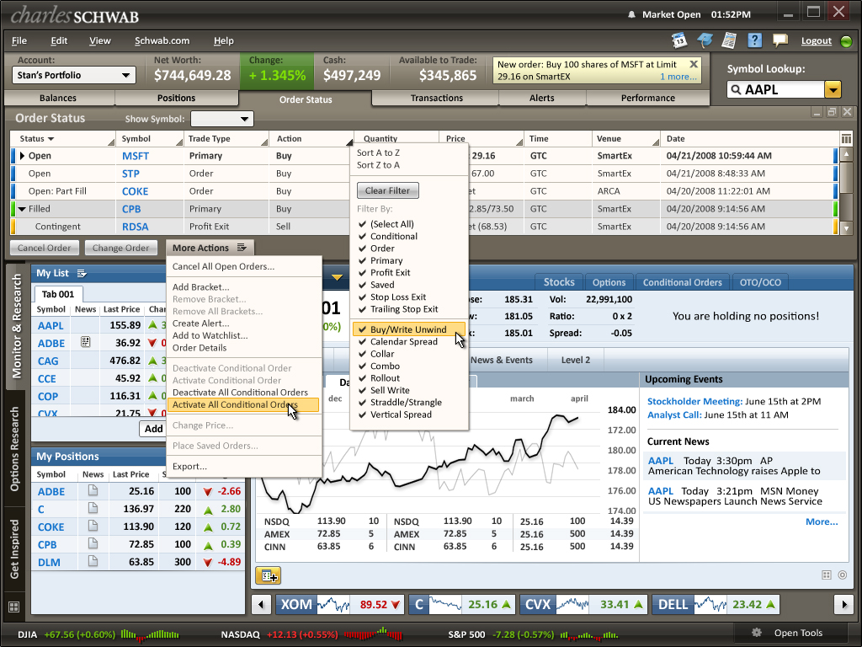Select Activate All Conditional Orders
Screen dimensions: 862x647
243,404
